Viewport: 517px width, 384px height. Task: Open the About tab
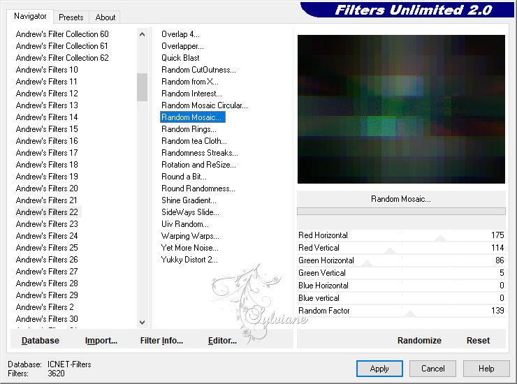pyautogui.click(x=105, y=17)
